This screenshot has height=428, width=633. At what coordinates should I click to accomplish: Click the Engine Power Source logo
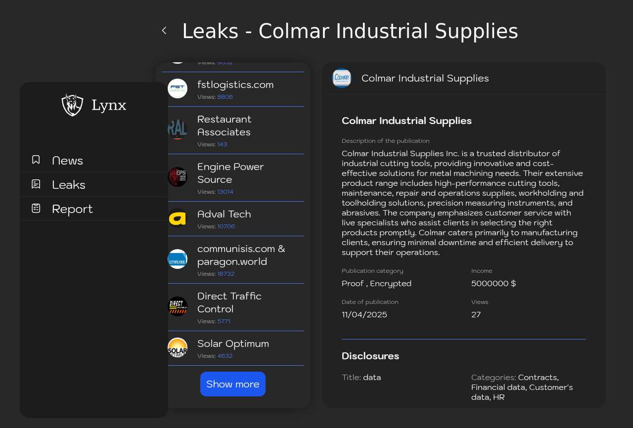[x=178, y=177]
